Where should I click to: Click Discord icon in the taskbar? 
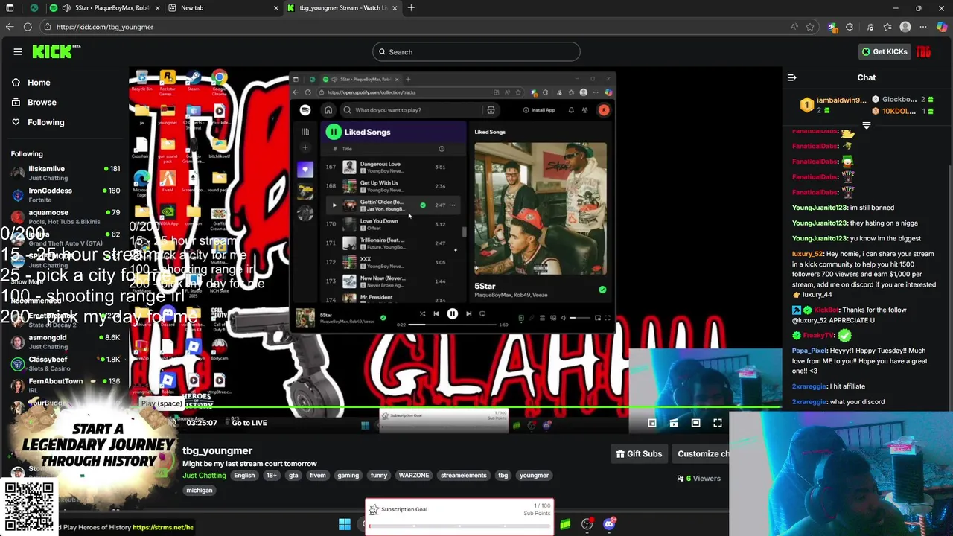[609, 524]
